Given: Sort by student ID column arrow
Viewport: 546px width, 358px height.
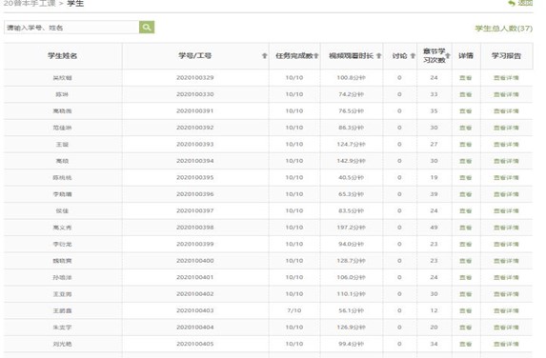Looking at the screenshot, I should [x=264, y=56].
